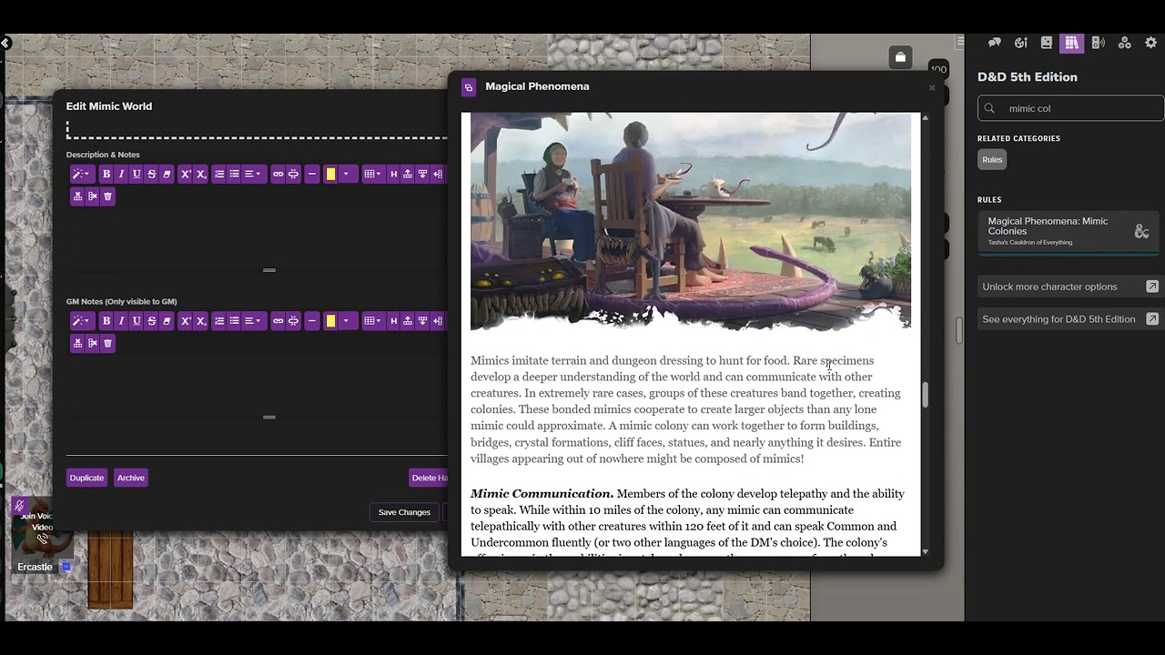1165x655 pixels.
Task: Open table dropdown in Description & Notes toolbar
Action: 371,174
